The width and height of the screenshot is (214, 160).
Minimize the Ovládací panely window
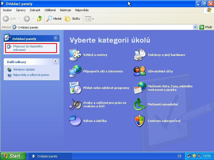[x=198, y=4]
